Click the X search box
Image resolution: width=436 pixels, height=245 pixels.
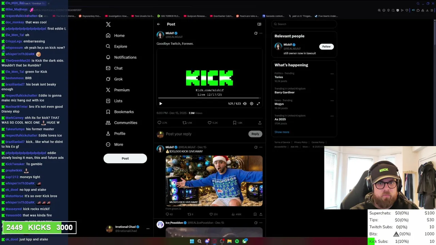pyautogui.click(x=304, y=24)
